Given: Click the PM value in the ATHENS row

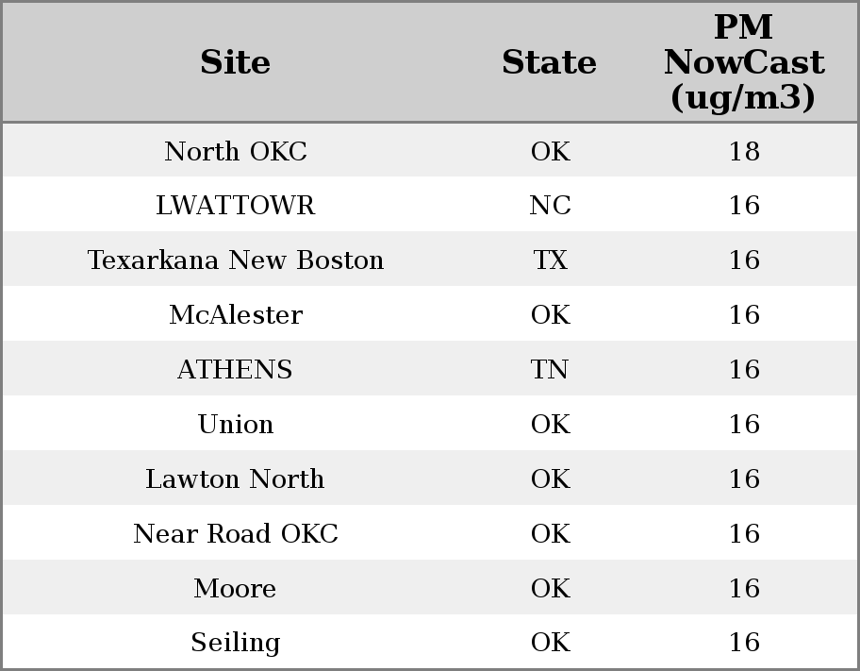Looking at the screenshot, I should [x=744, y=369].
